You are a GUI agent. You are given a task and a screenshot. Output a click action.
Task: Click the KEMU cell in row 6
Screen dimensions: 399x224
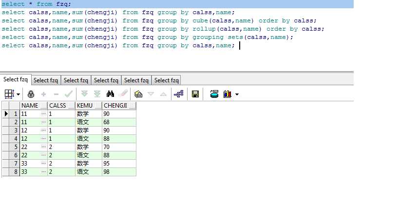89,155
